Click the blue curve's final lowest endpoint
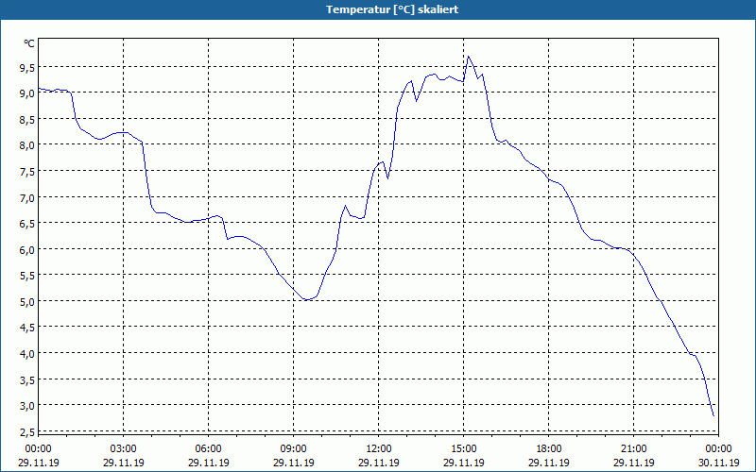Image resolution: width=756 pixels, height=472 pixels. 713,415
